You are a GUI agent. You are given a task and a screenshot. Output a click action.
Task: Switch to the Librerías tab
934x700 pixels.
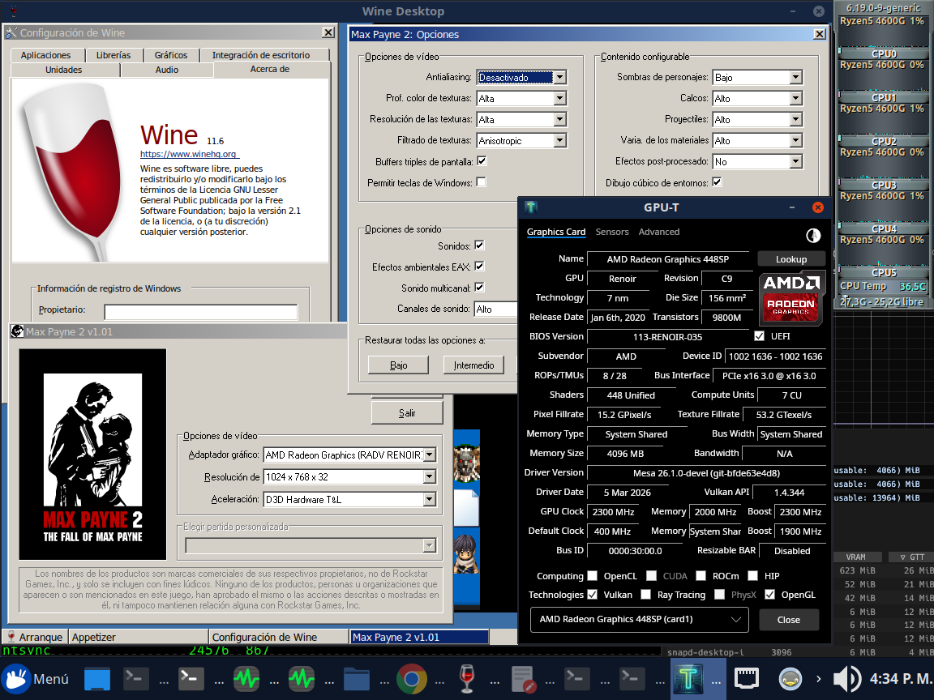pyautogui.click(x=114, y=55)
